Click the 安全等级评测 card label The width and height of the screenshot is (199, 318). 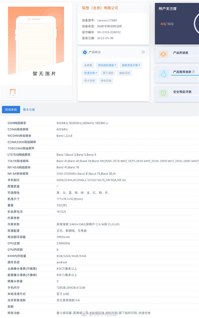[x=182, y=92]
